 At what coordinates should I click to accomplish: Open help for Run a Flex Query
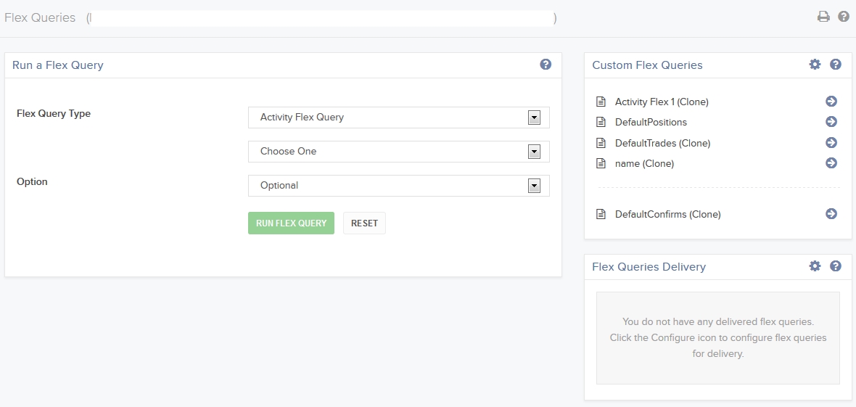click(546, 65)
